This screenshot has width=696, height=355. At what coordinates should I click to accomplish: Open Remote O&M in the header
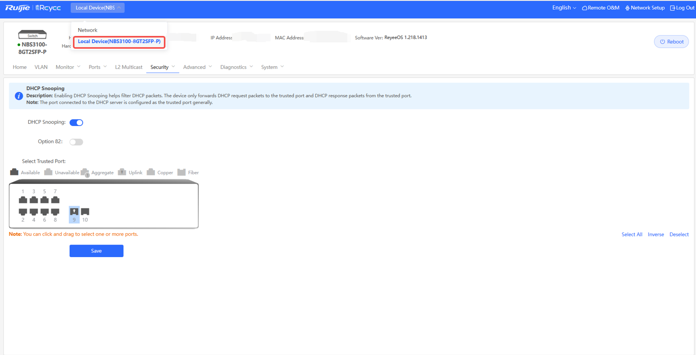600,8
